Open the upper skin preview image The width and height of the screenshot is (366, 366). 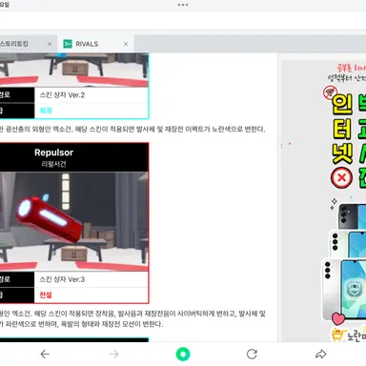pyautogui.click(x=73, y=70)
